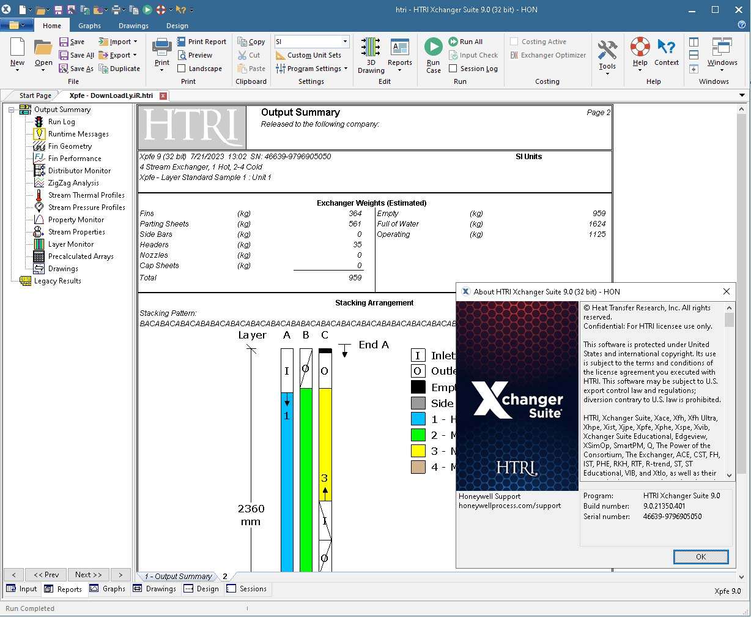Open Fin Geometry report in tree
The height and width of the screenshot is (617, 751).
(70, 146)
